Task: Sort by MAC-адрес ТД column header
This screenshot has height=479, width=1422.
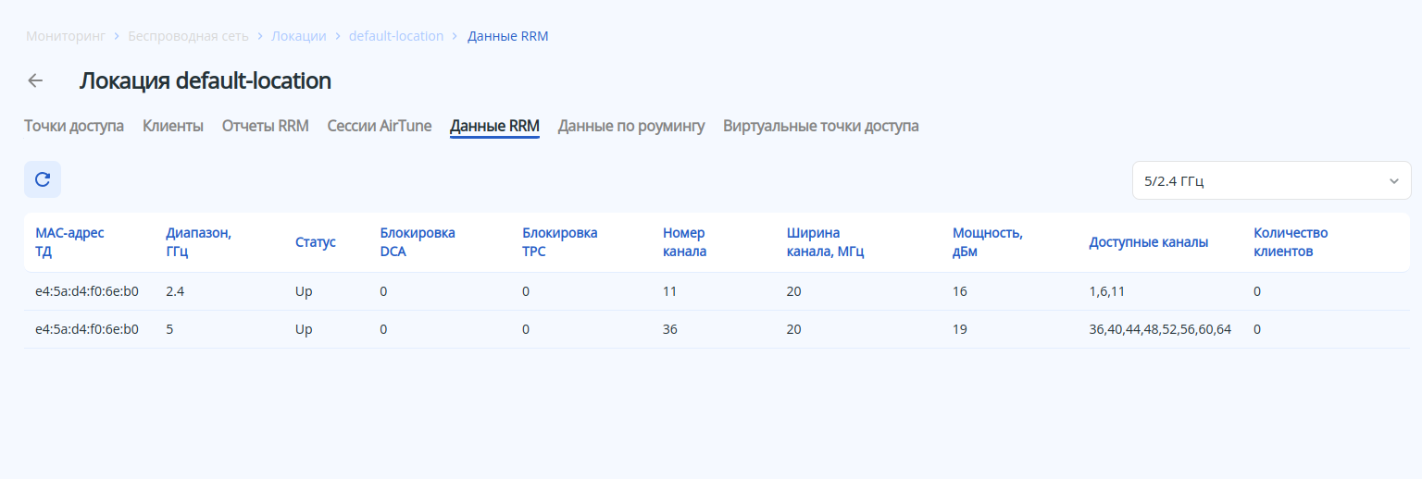Action: click(69, 242)
